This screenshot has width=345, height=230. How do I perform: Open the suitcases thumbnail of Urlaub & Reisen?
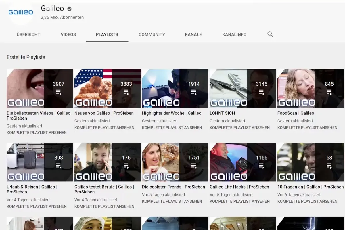pyautogui.click(x=40, y=162)
